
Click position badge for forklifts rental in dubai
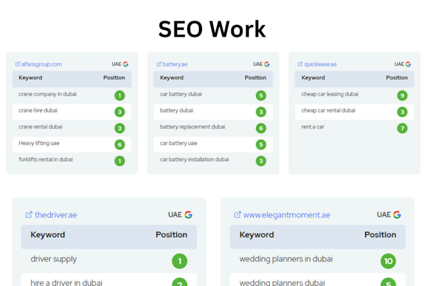(120, 161)
